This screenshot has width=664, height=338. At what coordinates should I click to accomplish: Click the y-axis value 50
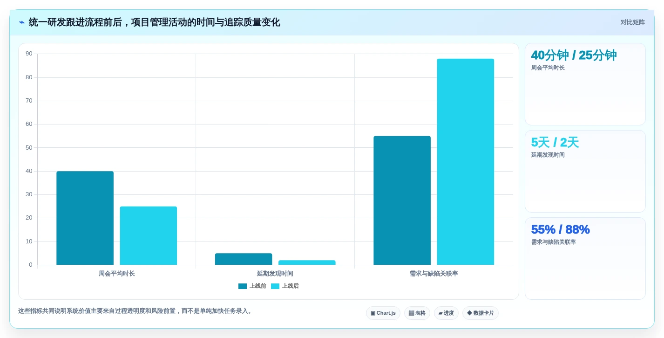(29, 148)
